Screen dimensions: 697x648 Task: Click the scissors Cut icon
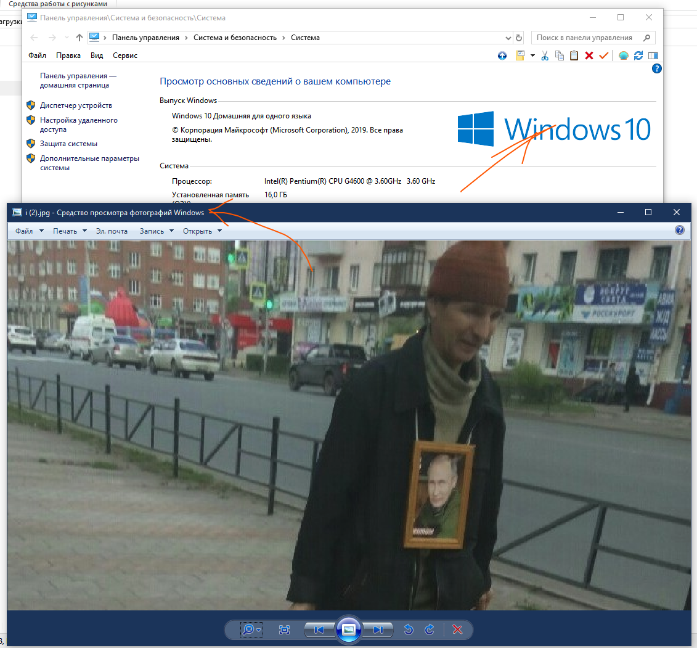click(x=545, y=55)
